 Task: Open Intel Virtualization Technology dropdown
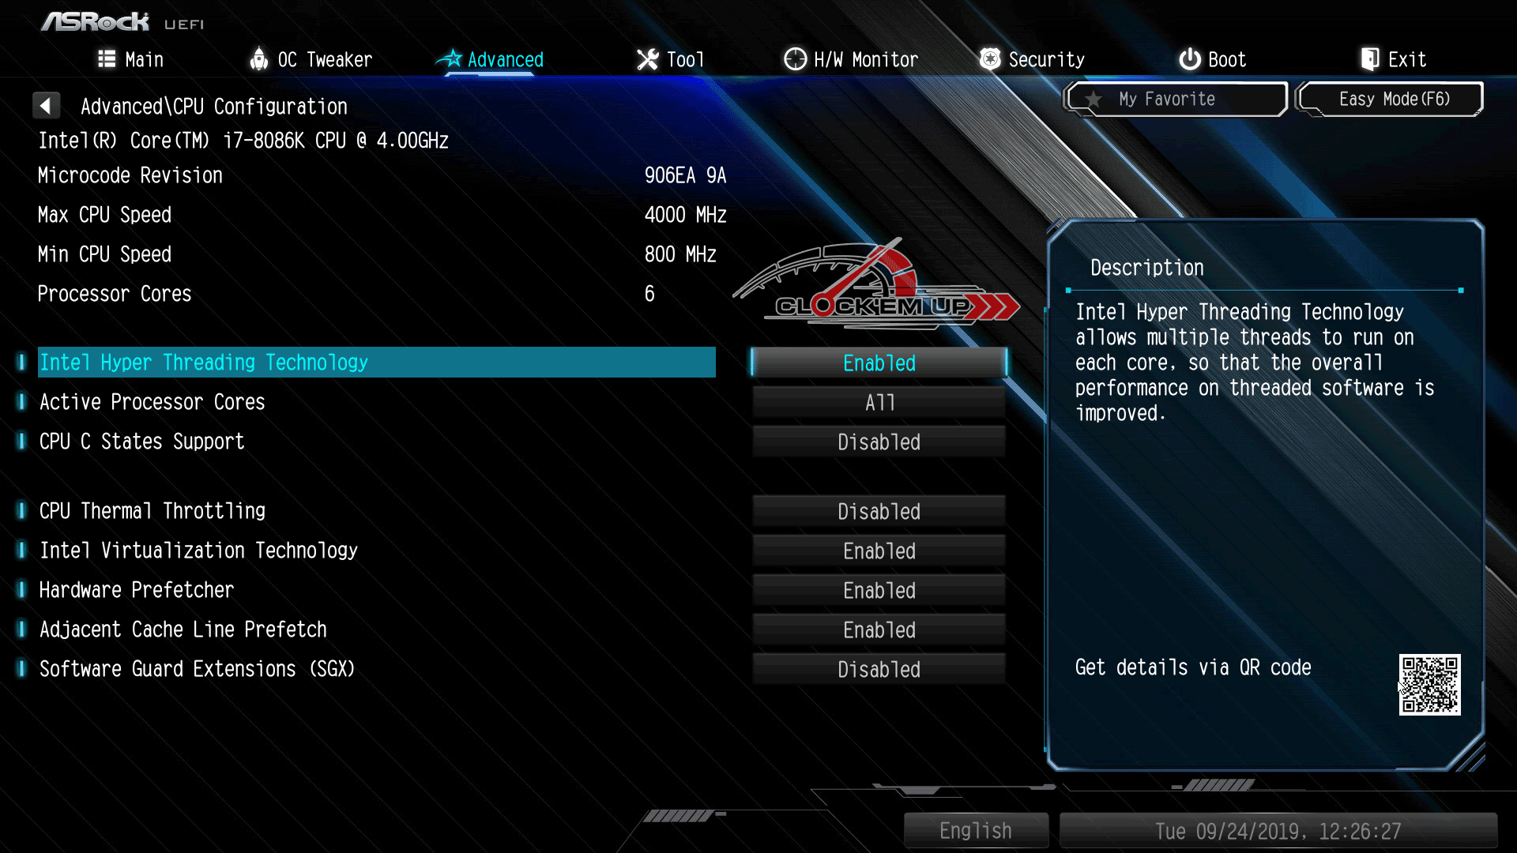tap(879, 551)
